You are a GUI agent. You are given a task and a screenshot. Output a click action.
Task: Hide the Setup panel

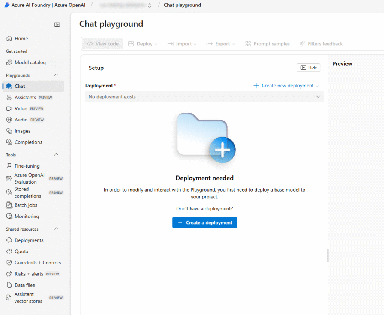click(x=308, y=67)
